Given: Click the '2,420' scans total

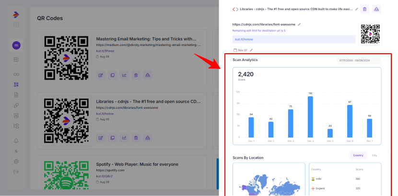Looking at the screenshot, I should [246, 74].
